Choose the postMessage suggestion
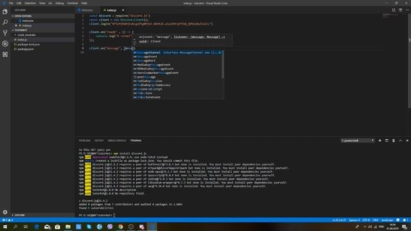411x231 pixels. [177, 77]
